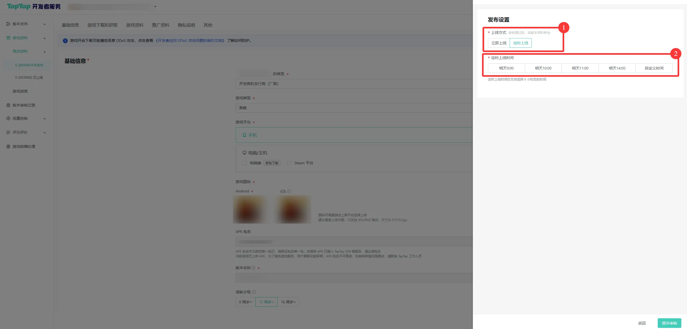687x329 pixels.
Task: Switch to the 推广资料 tab
Action: tap(160, 25)
